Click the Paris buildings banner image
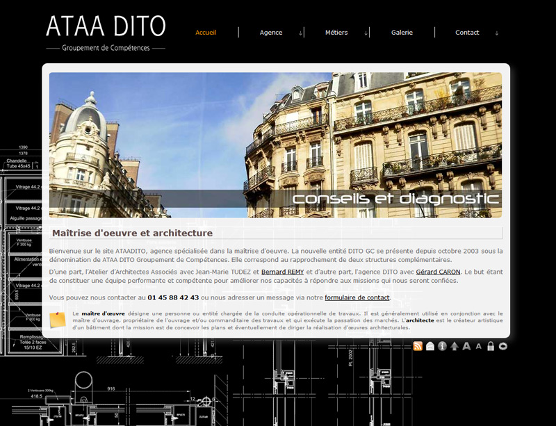The width and height of the screenshot is (556, 426). click(275, 145)
